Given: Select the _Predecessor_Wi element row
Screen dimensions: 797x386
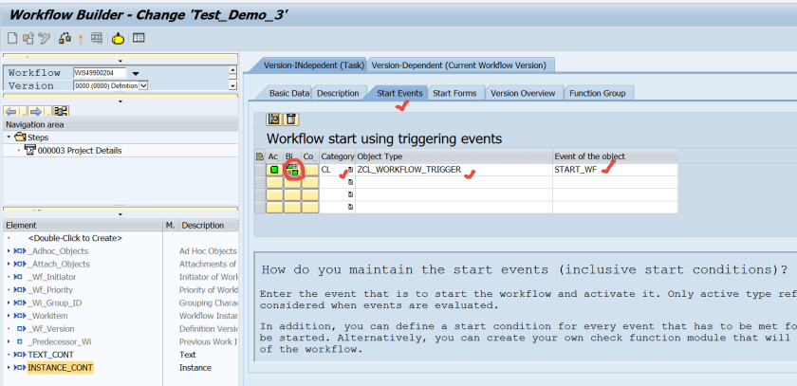Looking at the screenshot, I should point(60,341).
